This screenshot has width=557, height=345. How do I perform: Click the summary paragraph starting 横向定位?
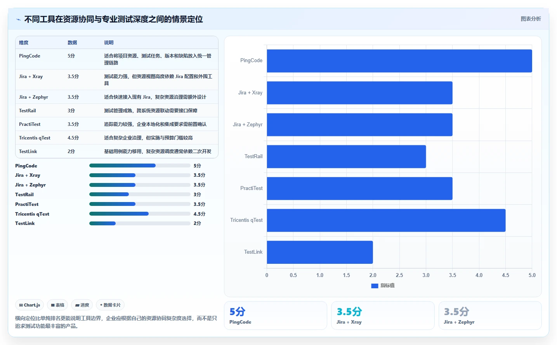116,322
